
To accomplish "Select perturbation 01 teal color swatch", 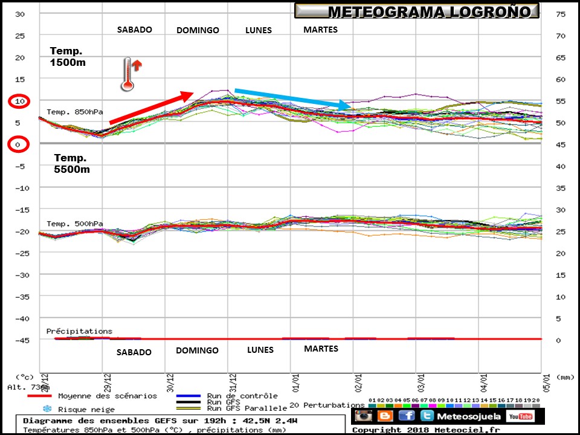I will click(x=373, y=406).
